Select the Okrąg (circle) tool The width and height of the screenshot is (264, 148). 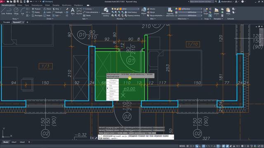(16, 11)
